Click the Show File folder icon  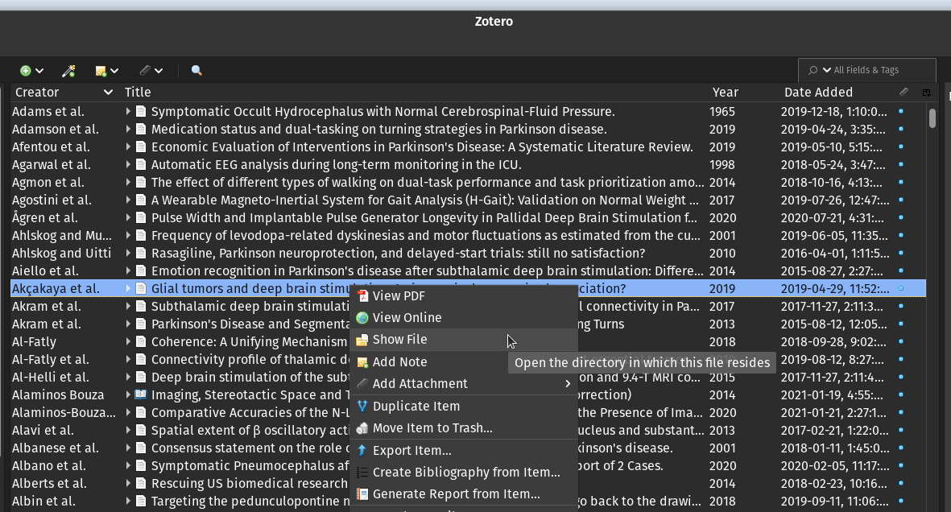(x=362, y=340)
